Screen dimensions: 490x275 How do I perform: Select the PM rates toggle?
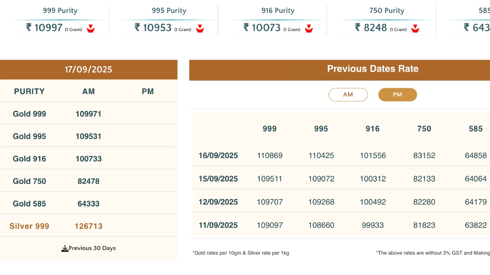[x=397, y=95]
